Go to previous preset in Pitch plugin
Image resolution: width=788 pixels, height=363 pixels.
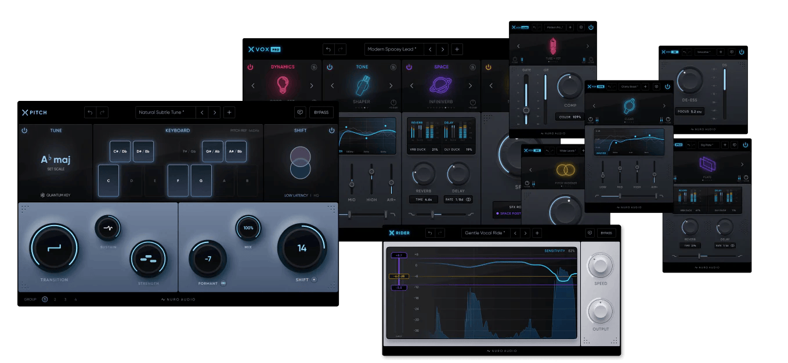(201, 112)
